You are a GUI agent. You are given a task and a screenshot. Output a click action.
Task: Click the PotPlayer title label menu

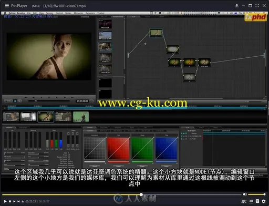[x=19, y=6]
